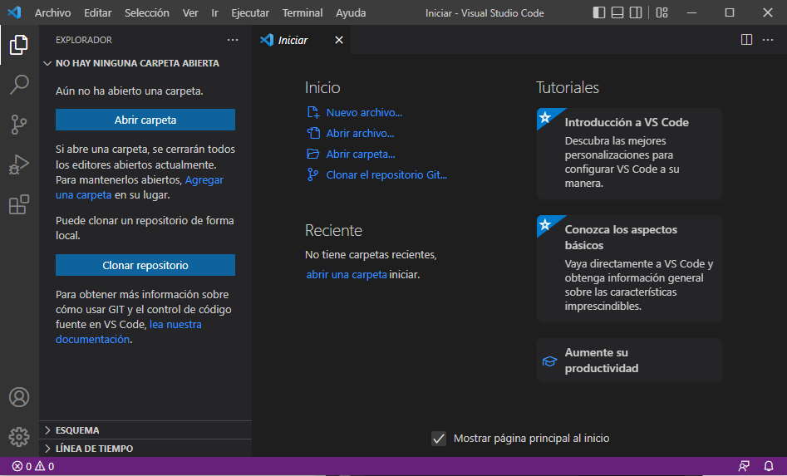
Task: Select the Iniciar editor tab
Action: coord(301,40)
